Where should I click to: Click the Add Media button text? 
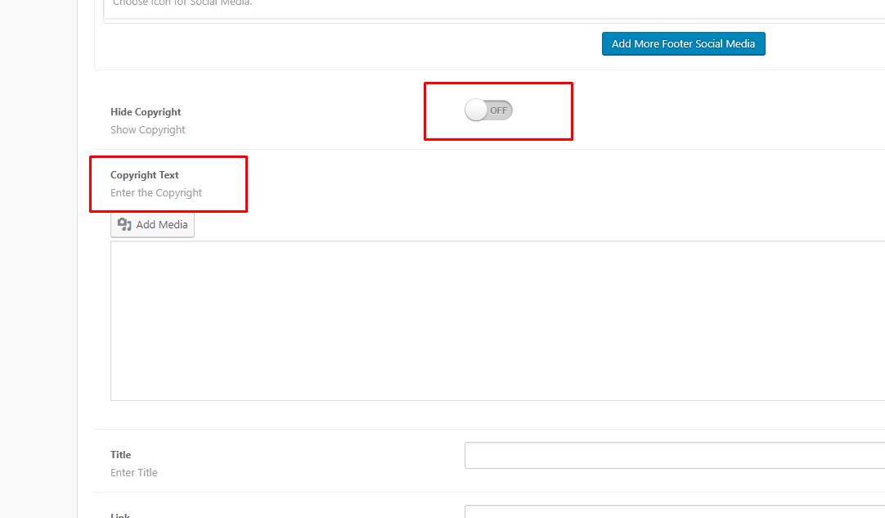point(162,225)
